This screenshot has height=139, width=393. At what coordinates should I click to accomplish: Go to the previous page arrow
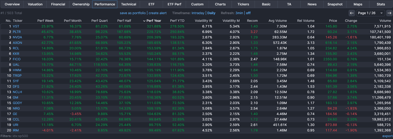tap(352, 13)
